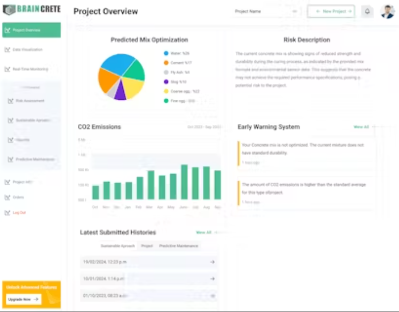The height and width of the screenshot is (312, 399).
Task: Click the blue Water legend dot
Action: tap(166, 53)
